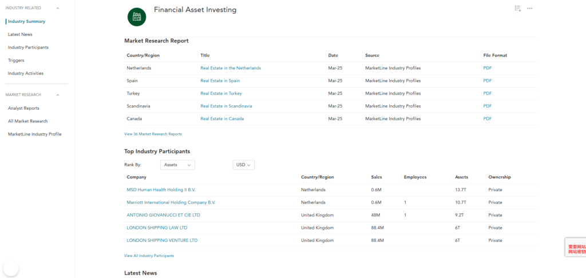
Task: Select MarketLine Industry Profile sidebar item
Action: click(x=34, y=134)
